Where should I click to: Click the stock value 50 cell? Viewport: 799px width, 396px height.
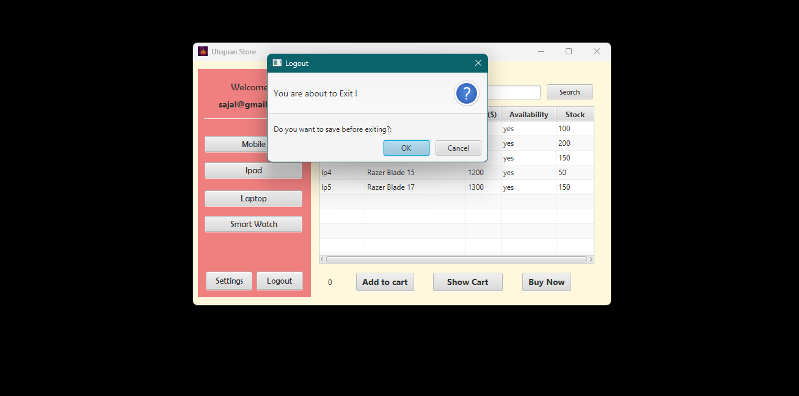point(575,173)
